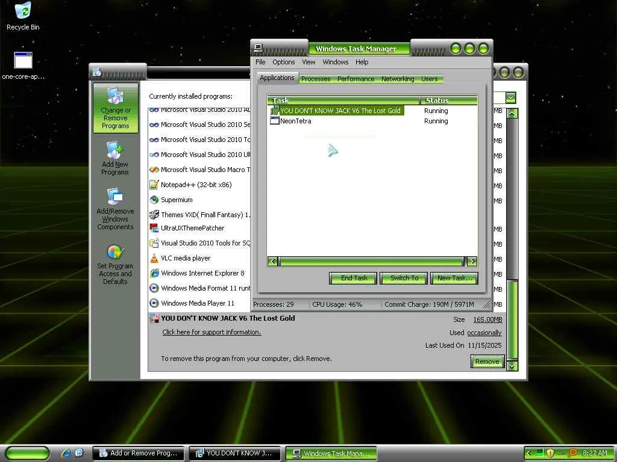Image resolution: width=617 pixels, height=462 pixels.
Task: Open the Sort by dropdown in Add/Remove Programs
Action: (x=510, y=97)
